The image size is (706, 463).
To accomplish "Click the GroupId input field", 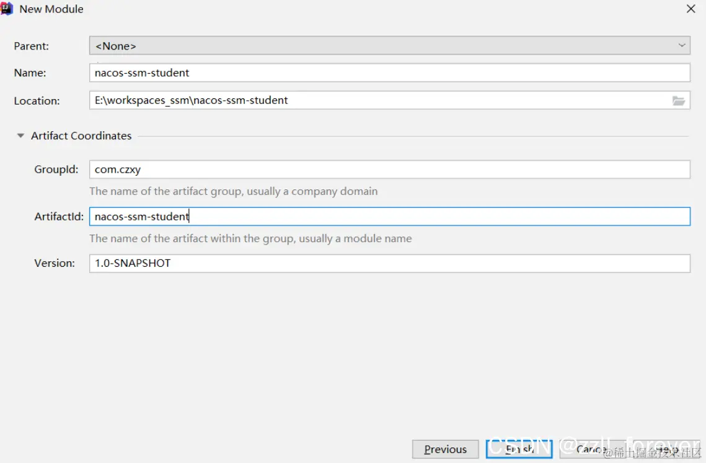I will point(389,170).
